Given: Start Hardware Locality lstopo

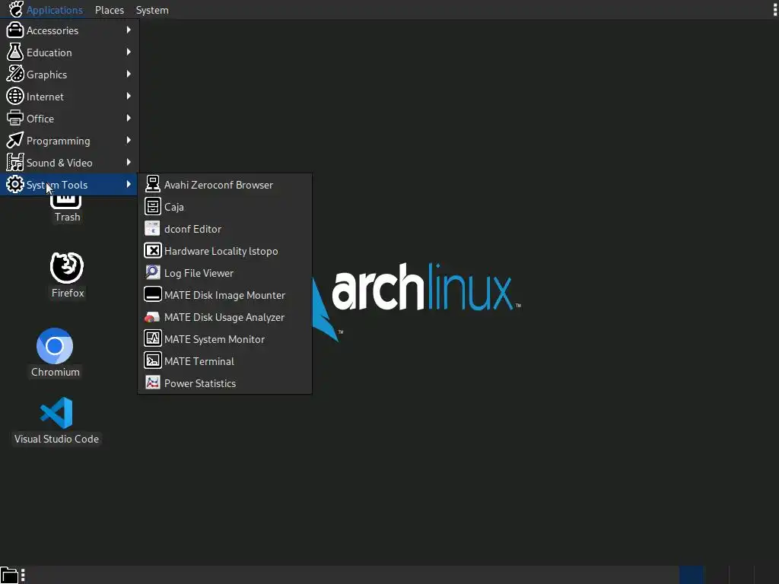Looking at the screenshot, I should point(224,251).
